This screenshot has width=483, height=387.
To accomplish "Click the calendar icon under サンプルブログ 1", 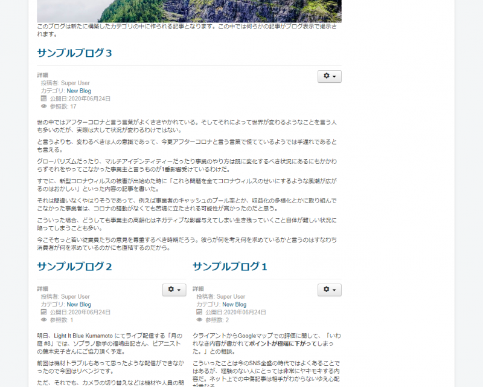I will click(199, 313).
